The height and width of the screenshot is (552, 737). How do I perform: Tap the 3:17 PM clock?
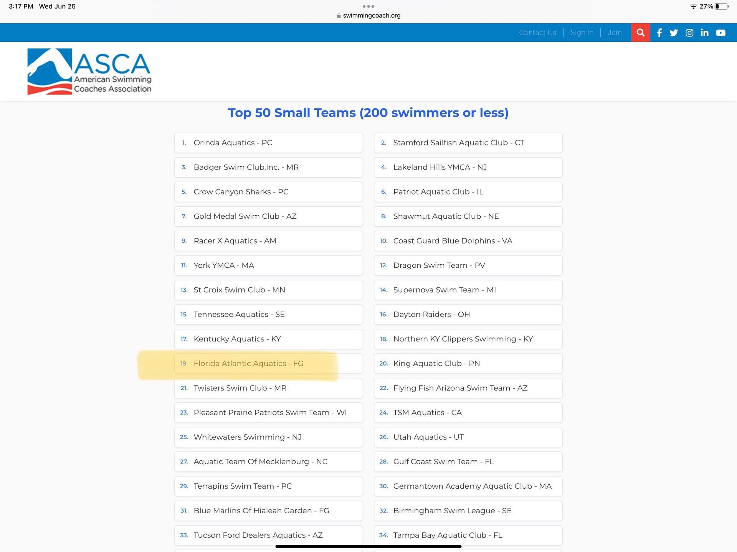[21, 7]
